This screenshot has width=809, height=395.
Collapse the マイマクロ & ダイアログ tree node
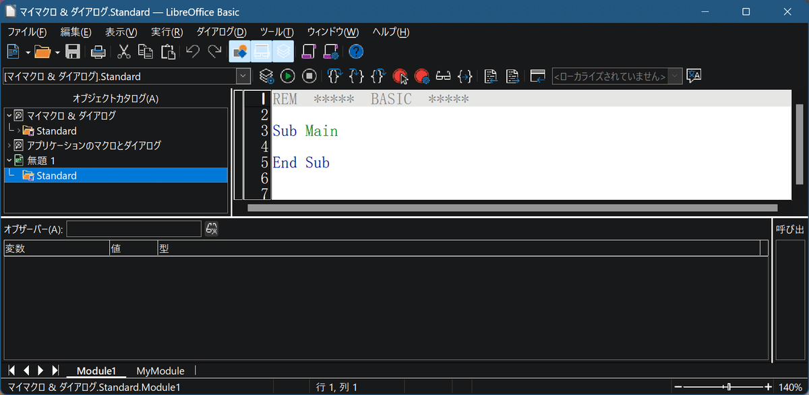(9, 116)
